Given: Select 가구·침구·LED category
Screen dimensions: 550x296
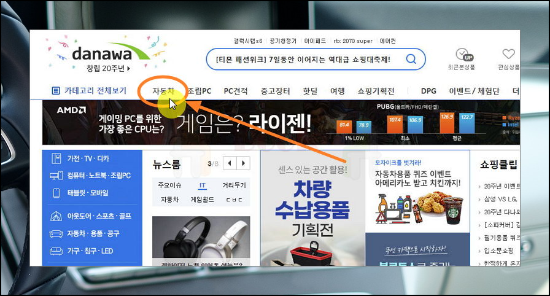Looking at the screenshot, I should 90,251.
